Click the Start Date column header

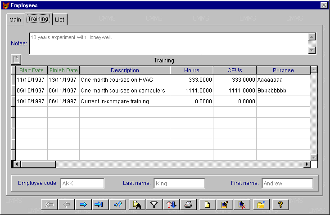(x=32, y=70)
